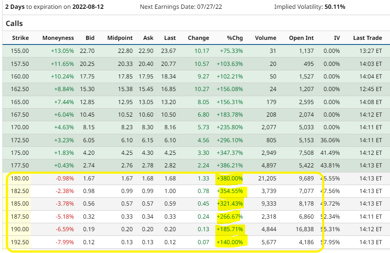
Task: Click the Open Int column header
Action: [301, 38]
